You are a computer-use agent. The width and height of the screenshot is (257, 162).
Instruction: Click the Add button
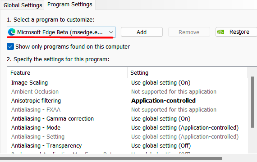142,32
